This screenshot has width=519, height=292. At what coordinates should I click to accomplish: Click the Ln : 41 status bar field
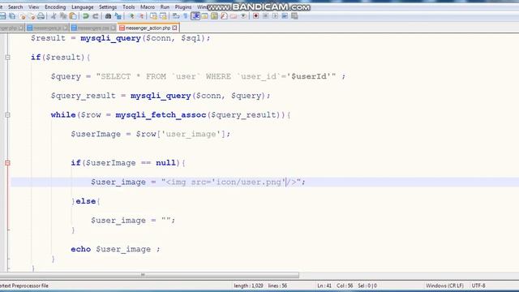click(x=324, y=286)
